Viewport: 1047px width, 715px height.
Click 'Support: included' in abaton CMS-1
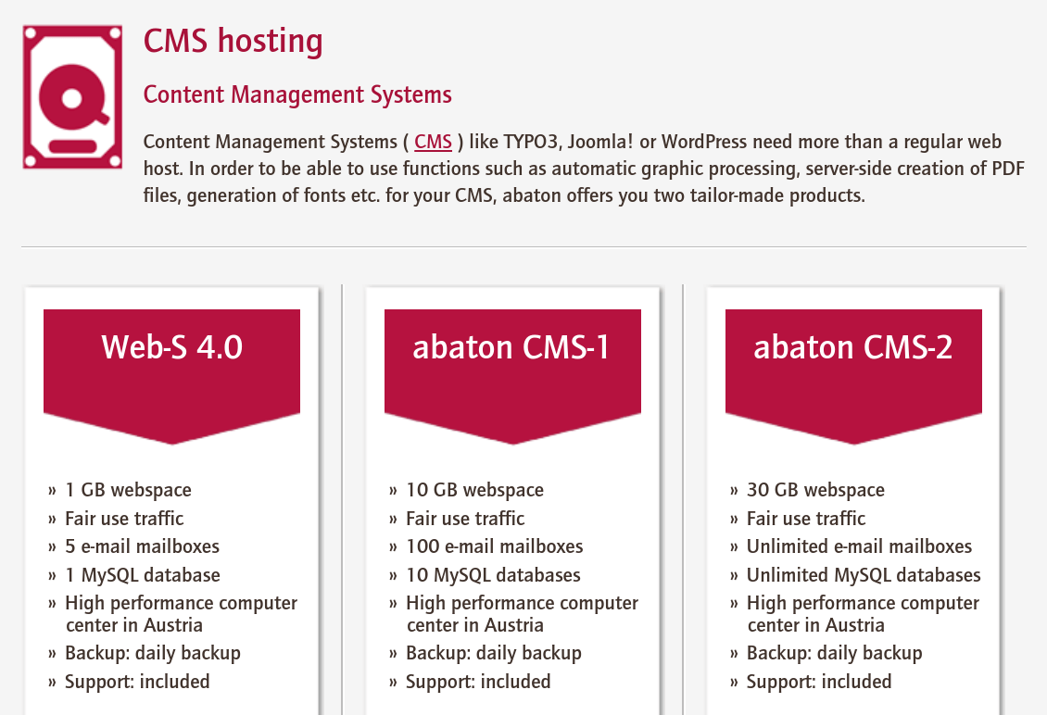pyautogui.click(x=479, y=682)
